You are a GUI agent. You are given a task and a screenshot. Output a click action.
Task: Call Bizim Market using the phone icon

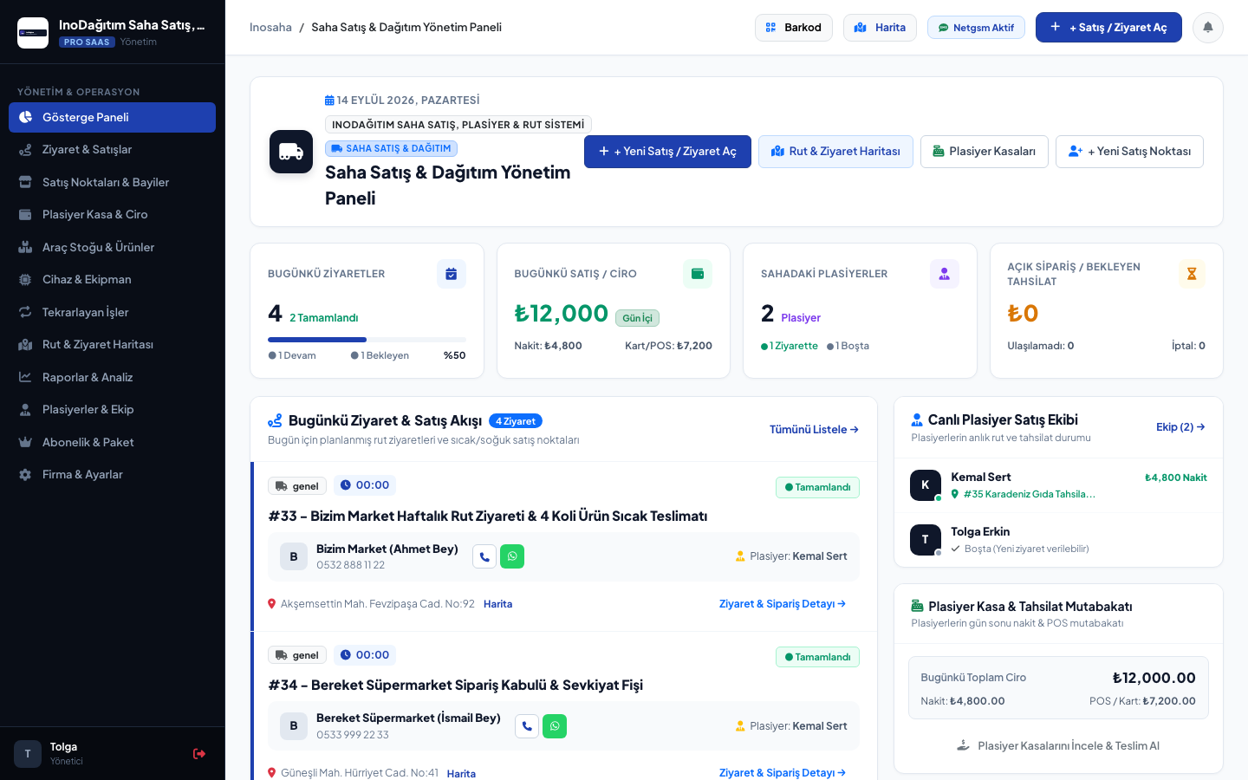484,556
